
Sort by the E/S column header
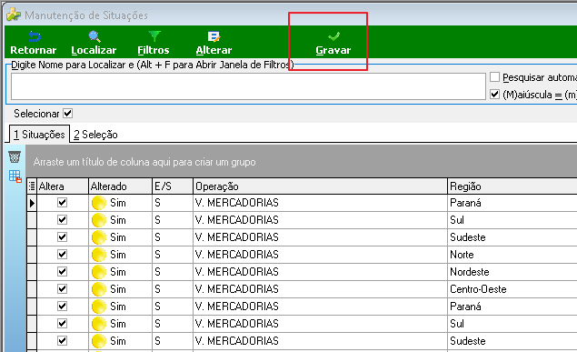point(173,186)
